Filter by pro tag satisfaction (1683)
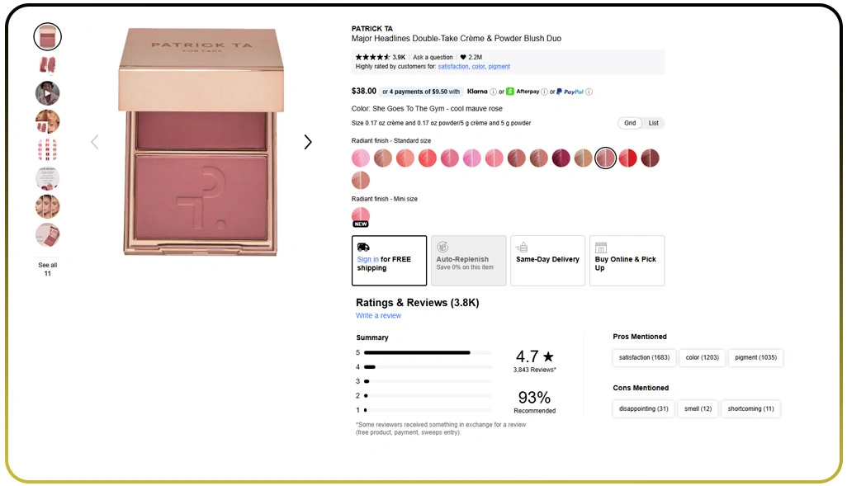Image resolution: width=847 pixels, height=486 pixels. [x=644, y=357]
